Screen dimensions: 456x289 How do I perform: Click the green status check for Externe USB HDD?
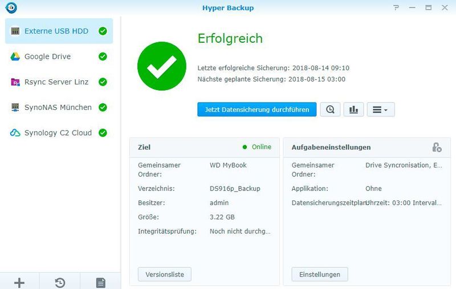point(103,31)
